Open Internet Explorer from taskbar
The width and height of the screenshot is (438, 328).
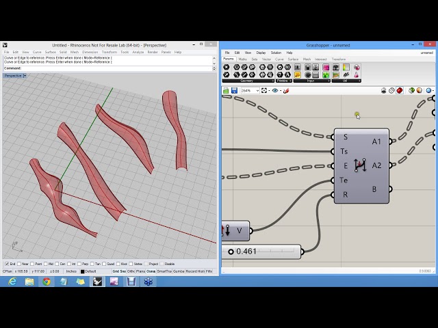pos(12,282)
